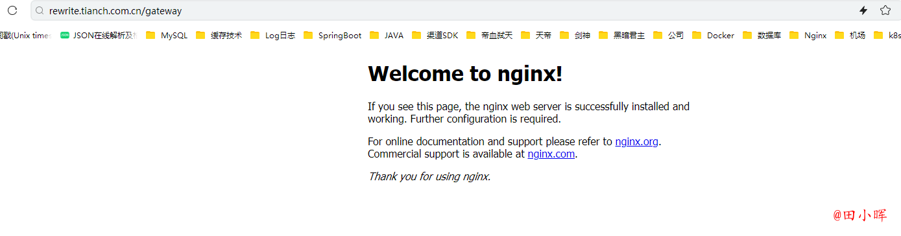Open the 数据库 bookmark folder
Image resolution: width=901 pixels, height=236 pixels.
(x=762, y=36)
